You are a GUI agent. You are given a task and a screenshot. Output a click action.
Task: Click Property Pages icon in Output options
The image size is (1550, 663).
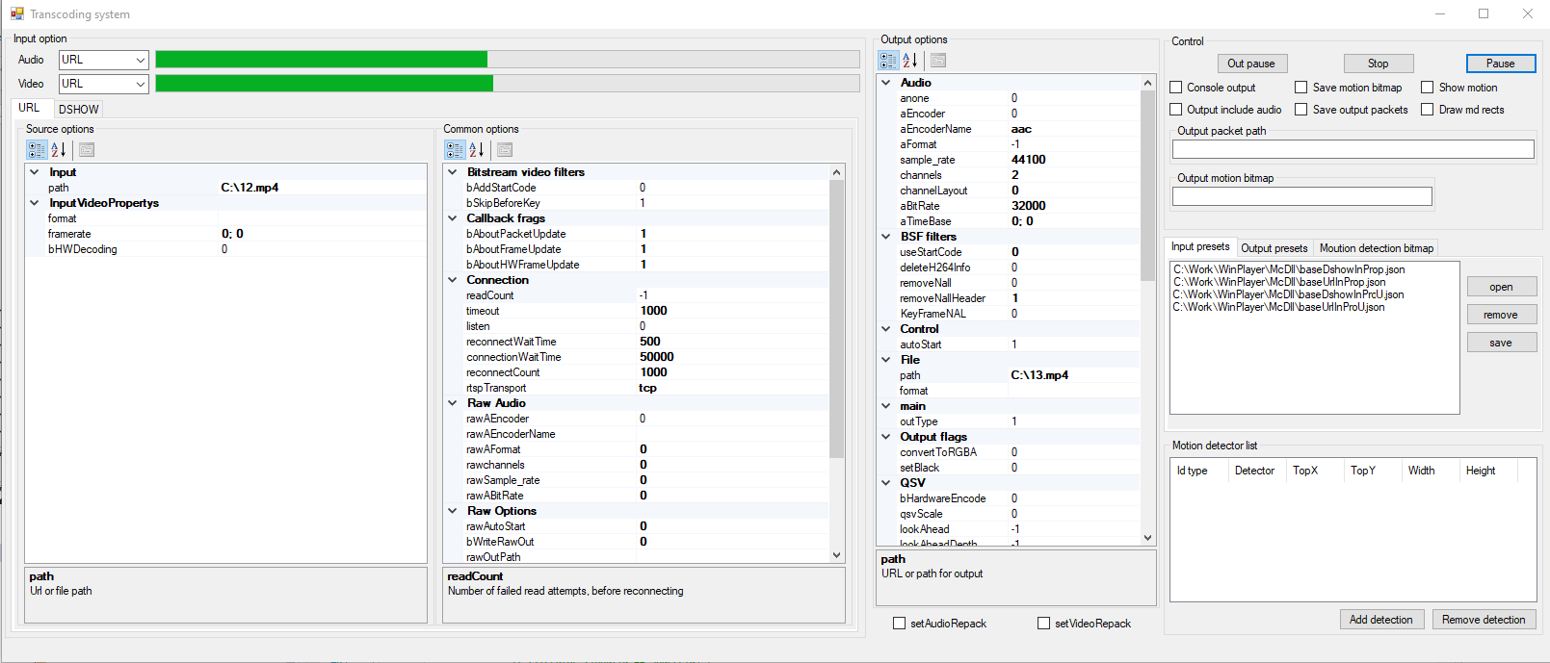click(x=938, y=61)
